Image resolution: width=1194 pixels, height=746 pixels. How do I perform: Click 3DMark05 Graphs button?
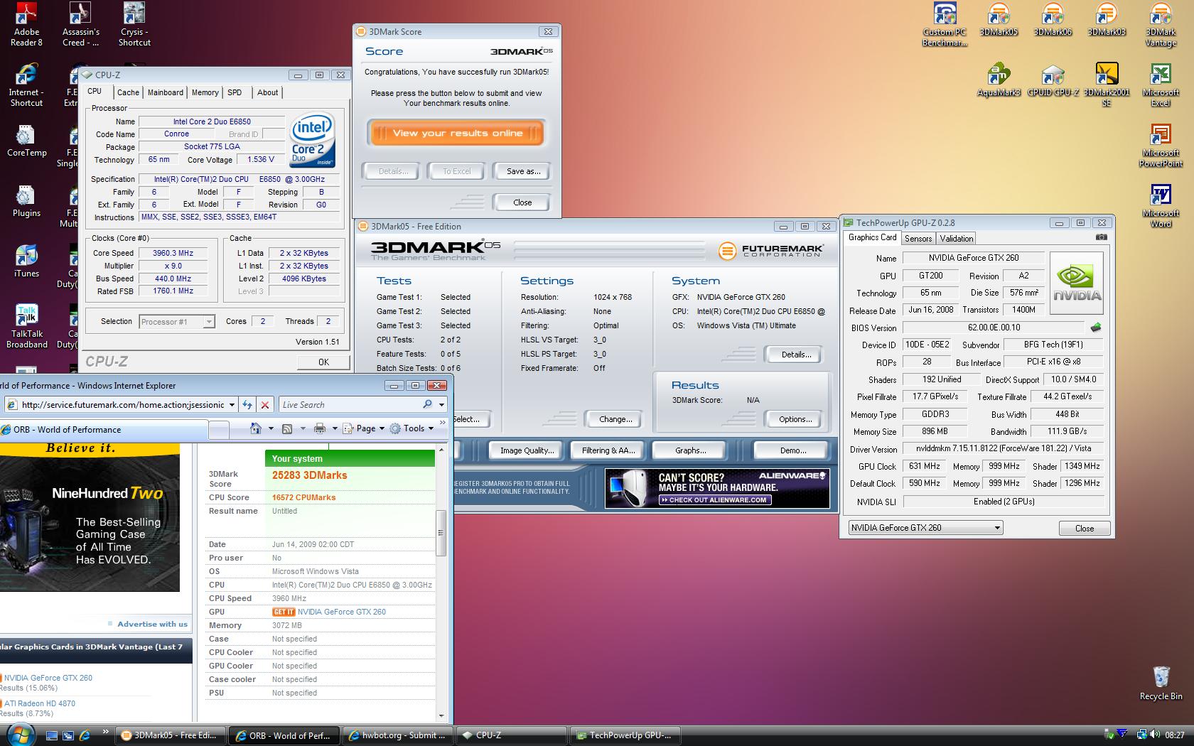pos(690,450)
